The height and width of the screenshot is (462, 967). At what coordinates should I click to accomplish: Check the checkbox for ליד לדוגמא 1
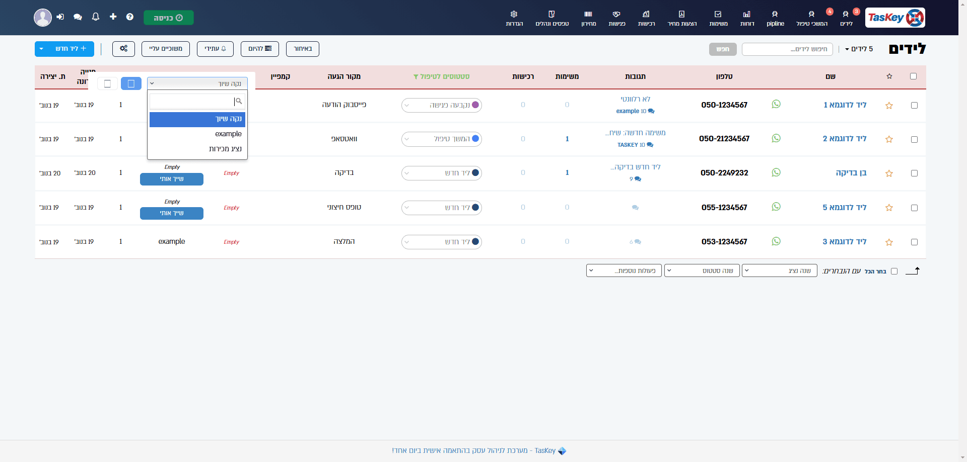pos(914,105)
